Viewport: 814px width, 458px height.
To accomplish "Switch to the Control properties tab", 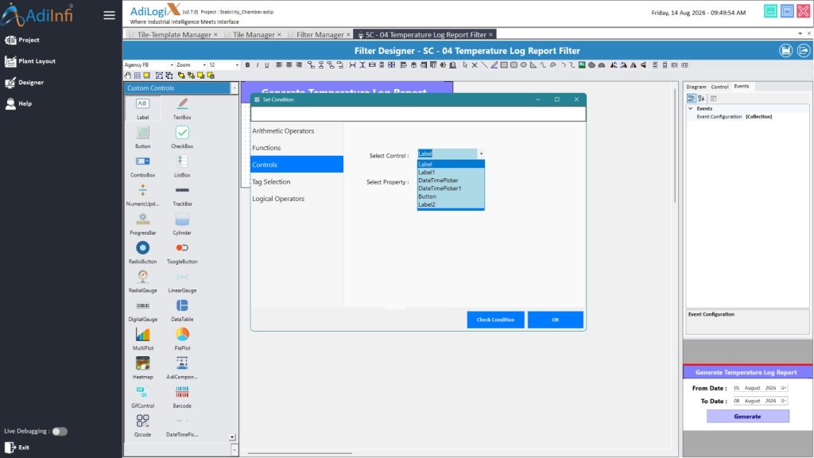I will click(719, 87).
